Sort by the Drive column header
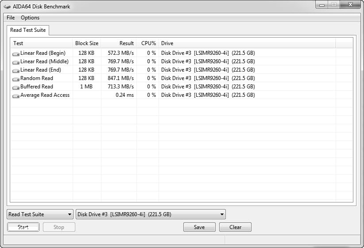 point(247,43)
